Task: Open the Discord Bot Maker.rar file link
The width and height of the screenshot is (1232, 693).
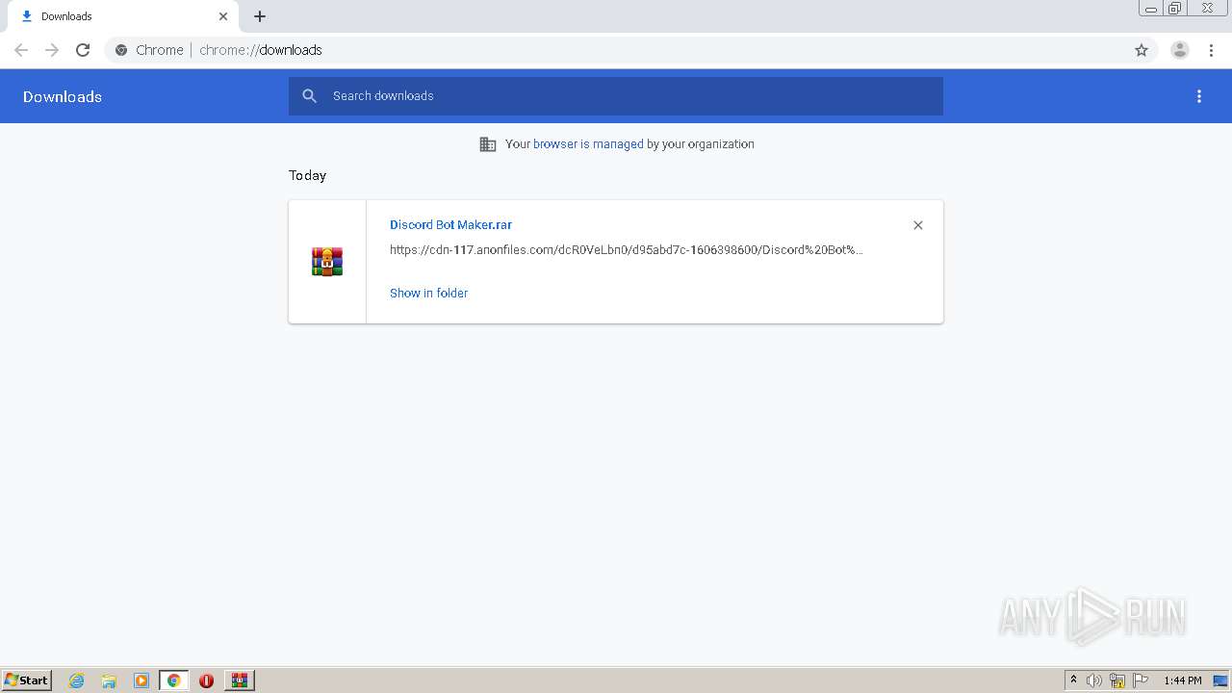Action: tap(450, 224)
